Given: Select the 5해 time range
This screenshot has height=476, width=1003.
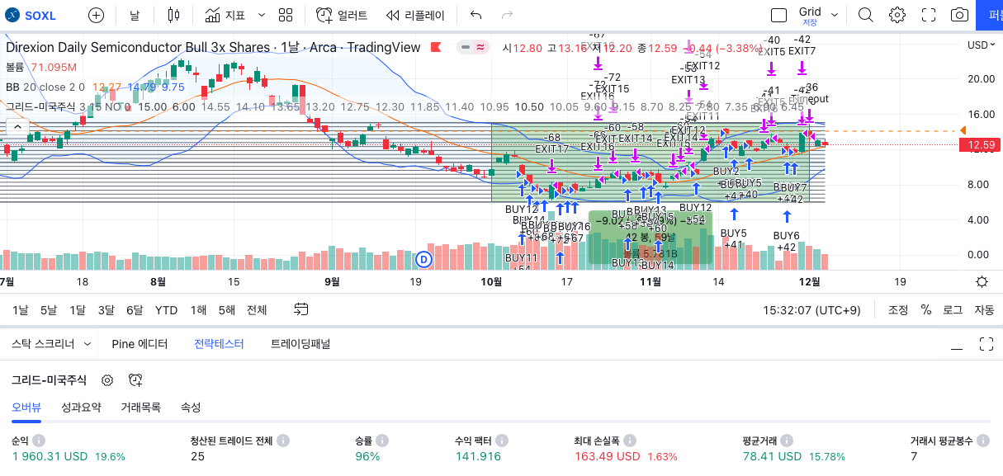Looking at the screenshot, I should click(x=226, y=310).
